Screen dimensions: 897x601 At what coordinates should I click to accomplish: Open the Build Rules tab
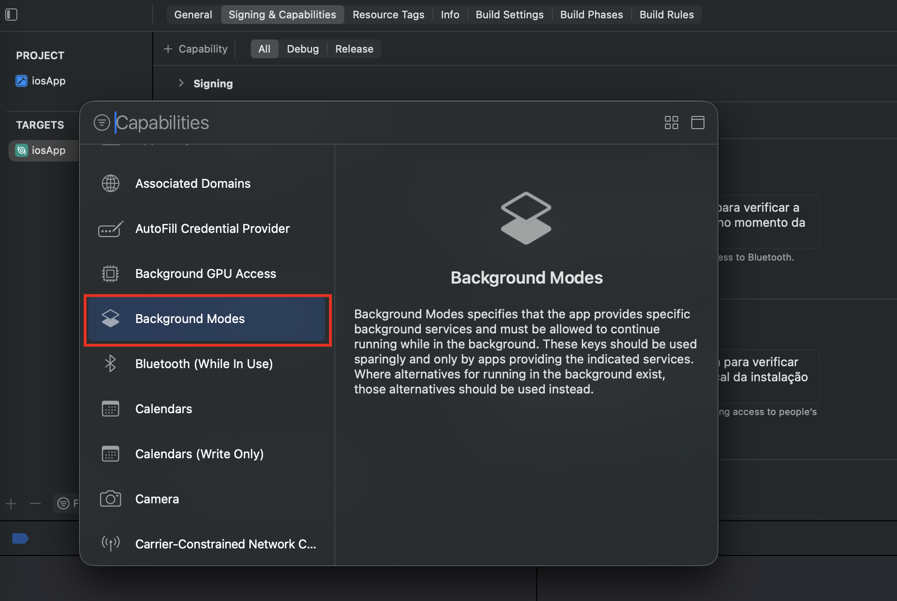point(666,15)
